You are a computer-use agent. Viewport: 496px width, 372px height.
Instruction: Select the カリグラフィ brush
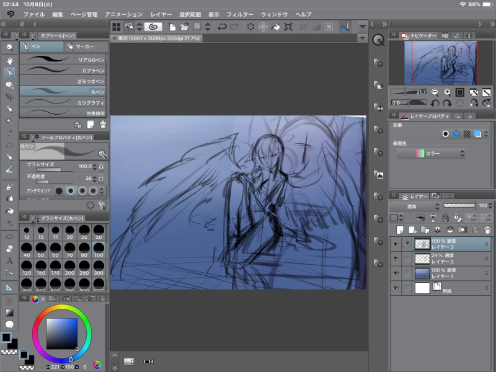pyautogui.click(x=63, y=102)
